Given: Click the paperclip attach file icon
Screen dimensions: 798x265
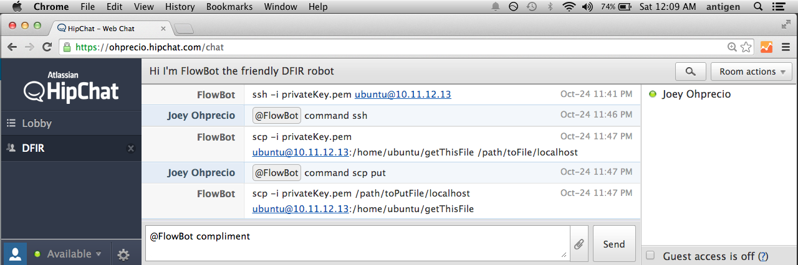Looking at the screenshot, I should point(579,244).
